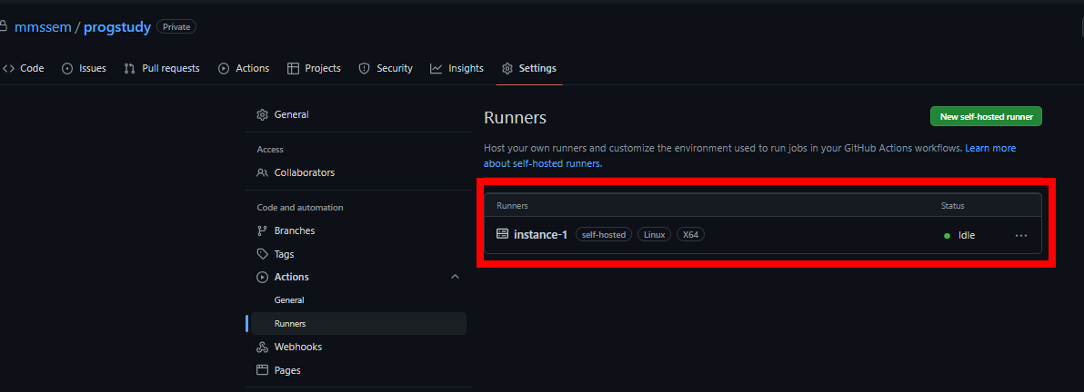Open the Security tab

coord(386,68)
